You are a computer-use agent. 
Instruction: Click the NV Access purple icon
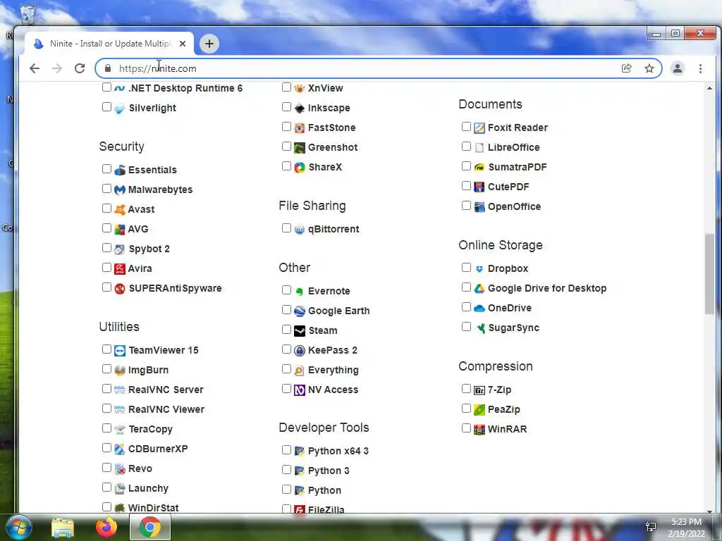coord(299,390)
